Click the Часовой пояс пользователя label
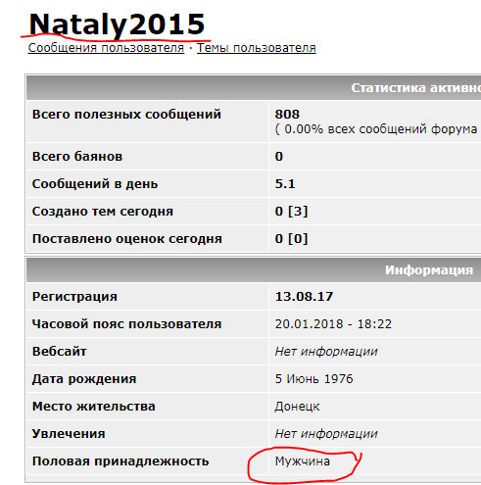481x485 pixels. click(x=126, y=324)
